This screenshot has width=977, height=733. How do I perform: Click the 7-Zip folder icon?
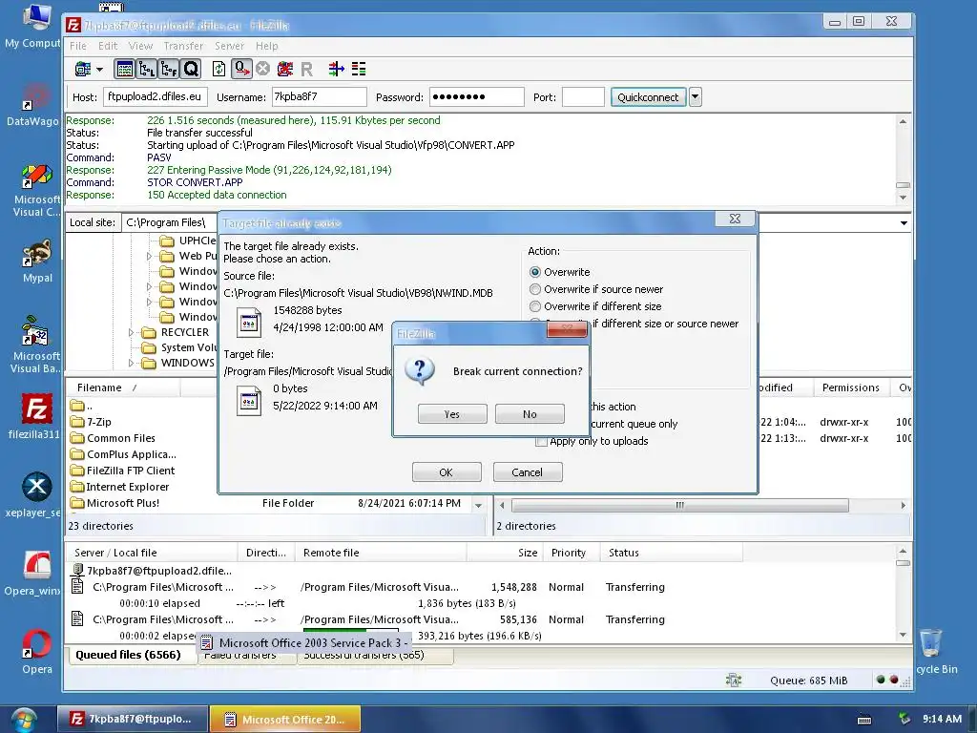77,422
